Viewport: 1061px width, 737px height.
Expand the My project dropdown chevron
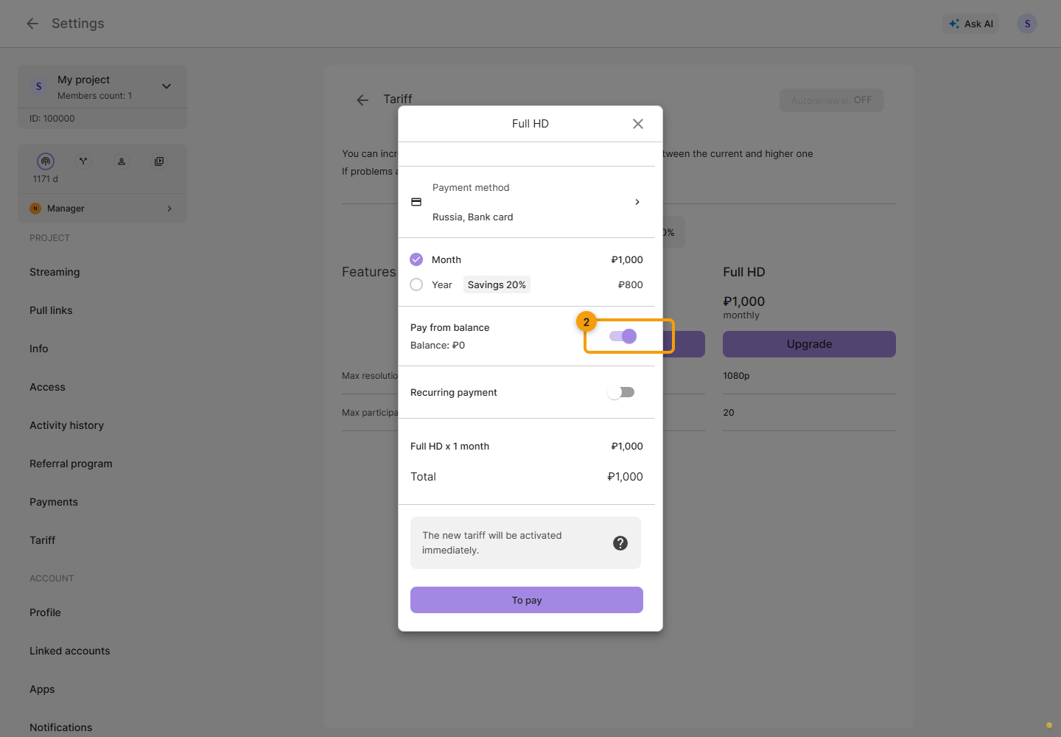coord(167,86)
